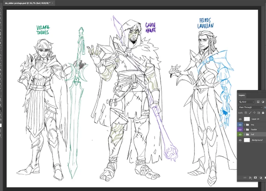266x191 pixels.
Task: Lock layer position move icon
Action: point(254,113)
